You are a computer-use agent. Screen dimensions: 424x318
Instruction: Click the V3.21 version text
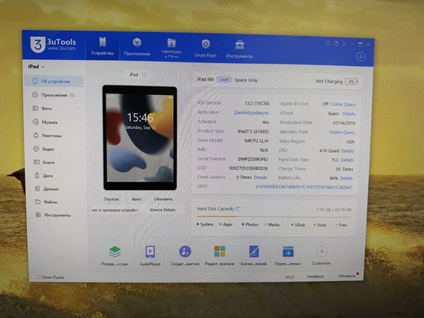(x=290, y=277)
